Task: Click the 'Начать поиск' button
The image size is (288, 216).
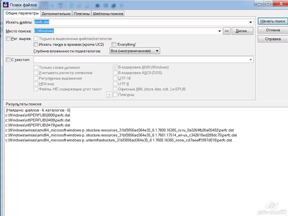Action: (x=273, y=21)
